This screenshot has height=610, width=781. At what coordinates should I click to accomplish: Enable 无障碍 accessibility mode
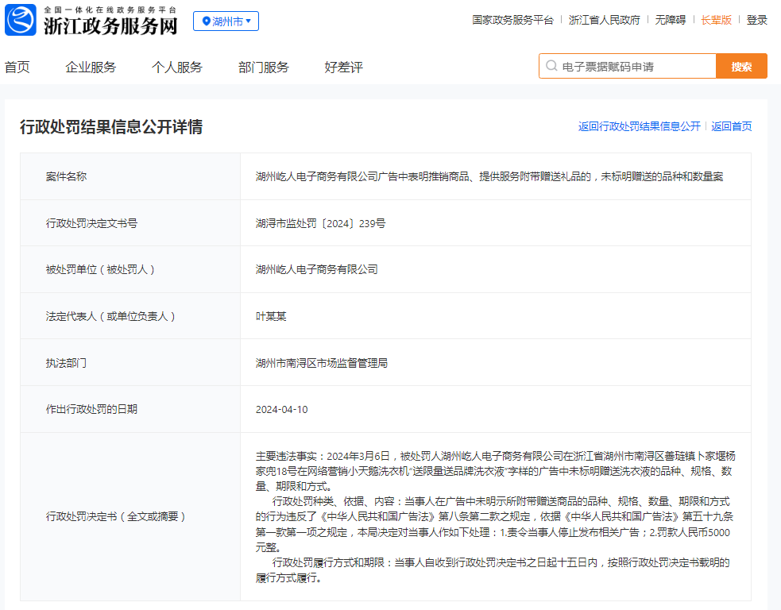670,20
